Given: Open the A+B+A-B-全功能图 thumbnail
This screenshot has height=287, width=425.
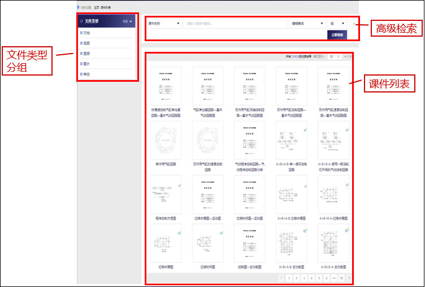Looking at the screenshot, I should tap(292, 243).
